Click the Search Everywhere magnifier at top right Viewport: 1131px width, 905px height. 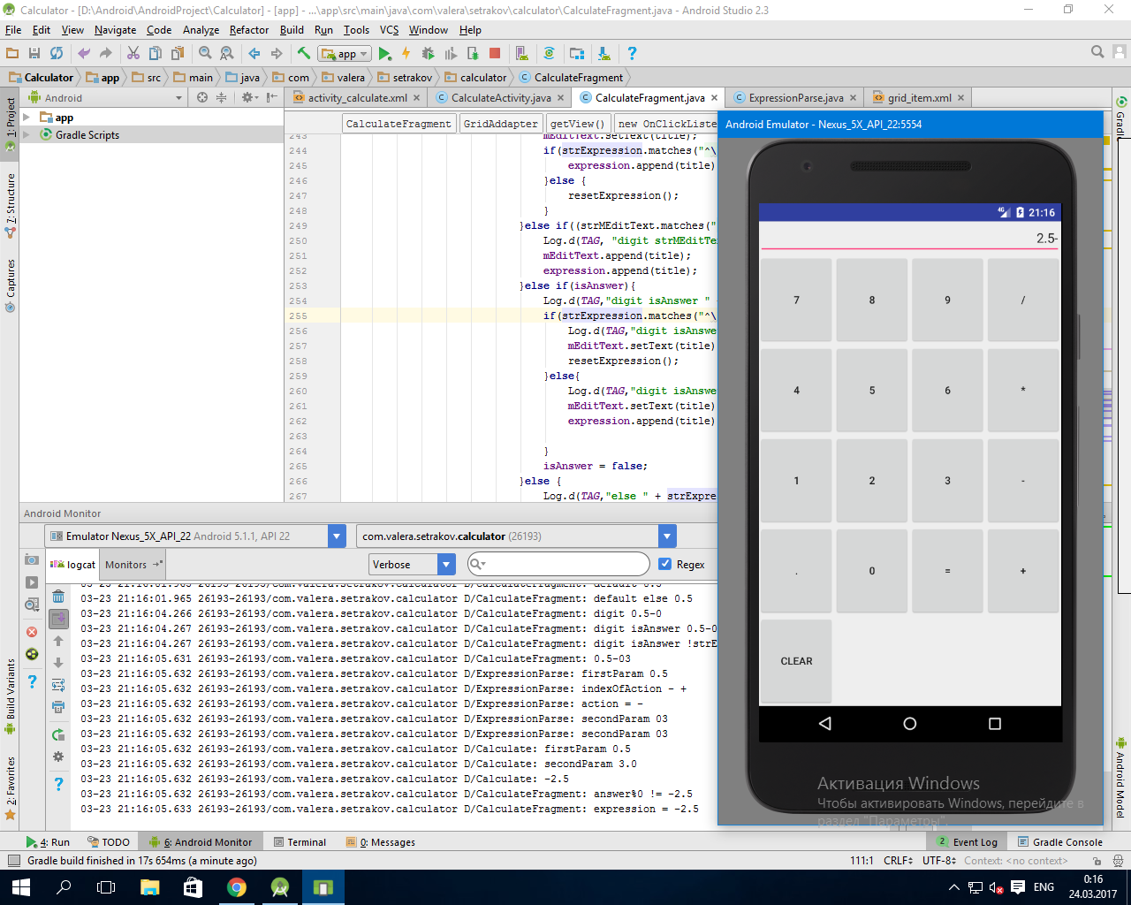(1097, 52)
